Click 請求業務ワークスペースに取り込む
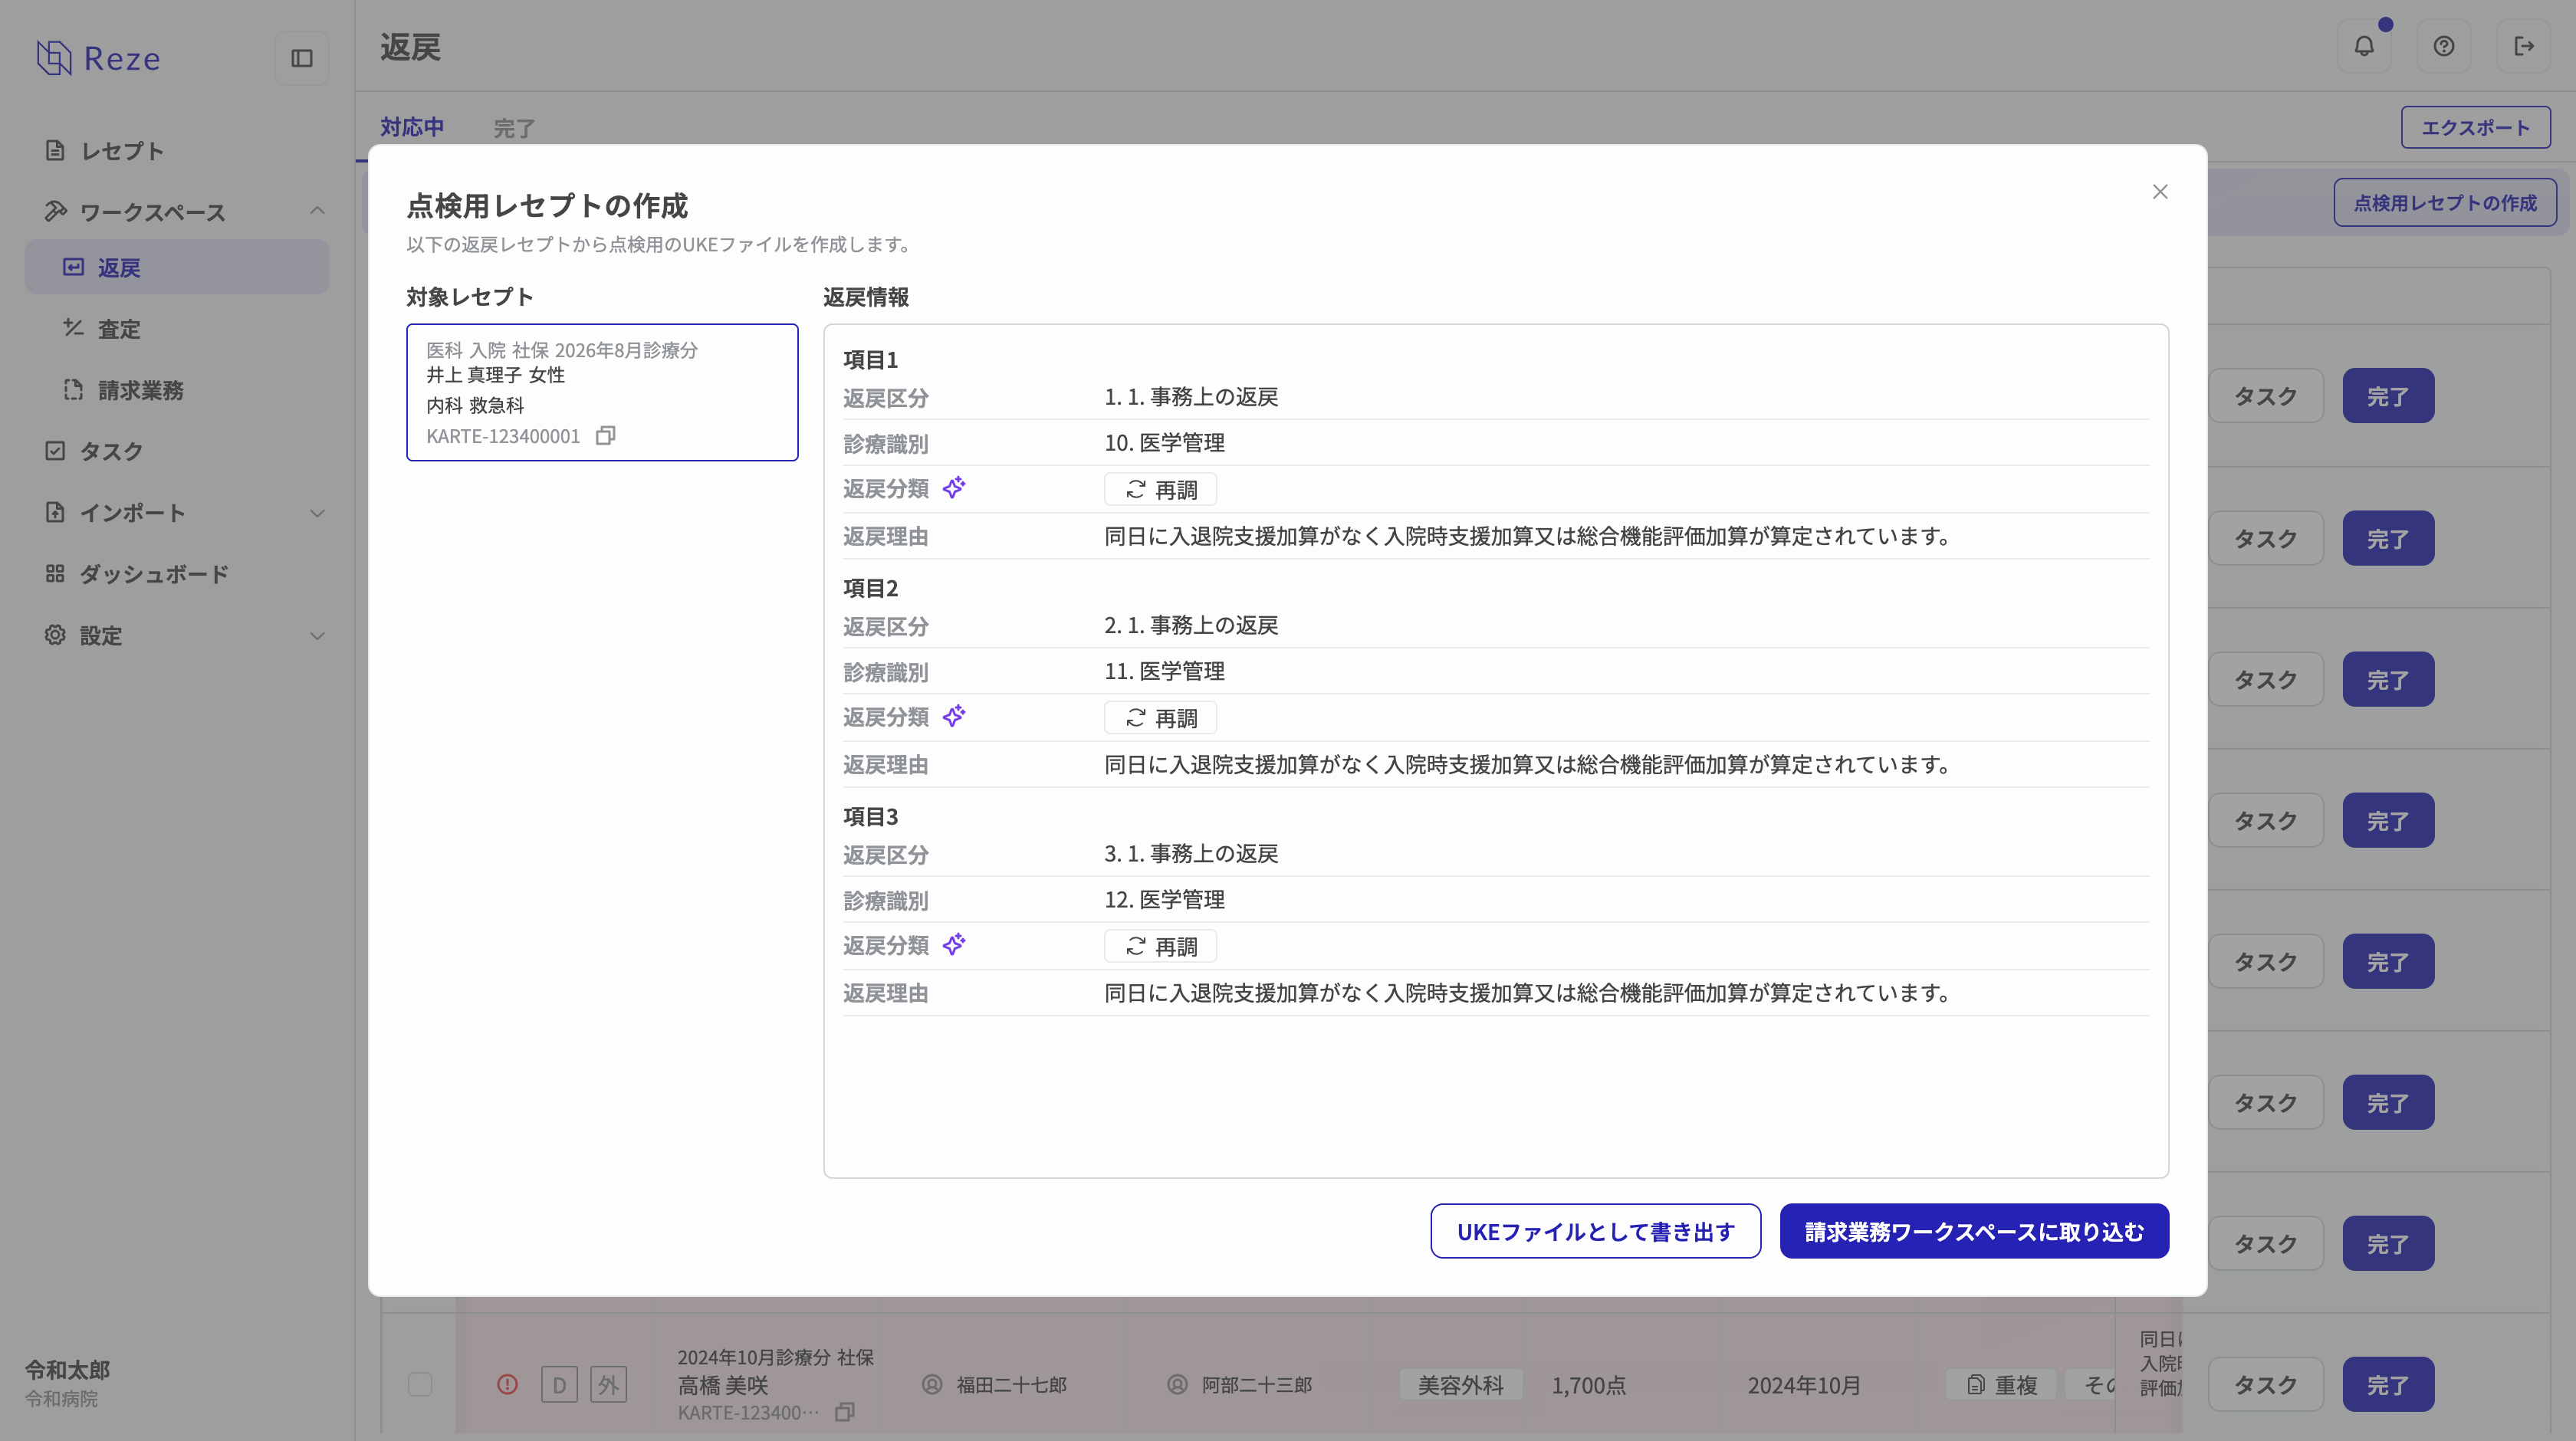2576x1441 pixels. coord(1974,1231)
